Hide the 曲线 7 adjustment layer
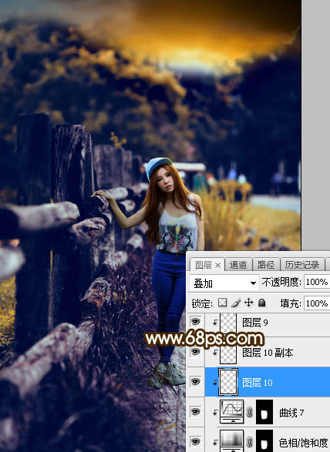Screen dimensions: 330x452 pyautogui.click(x=196, y=412)
